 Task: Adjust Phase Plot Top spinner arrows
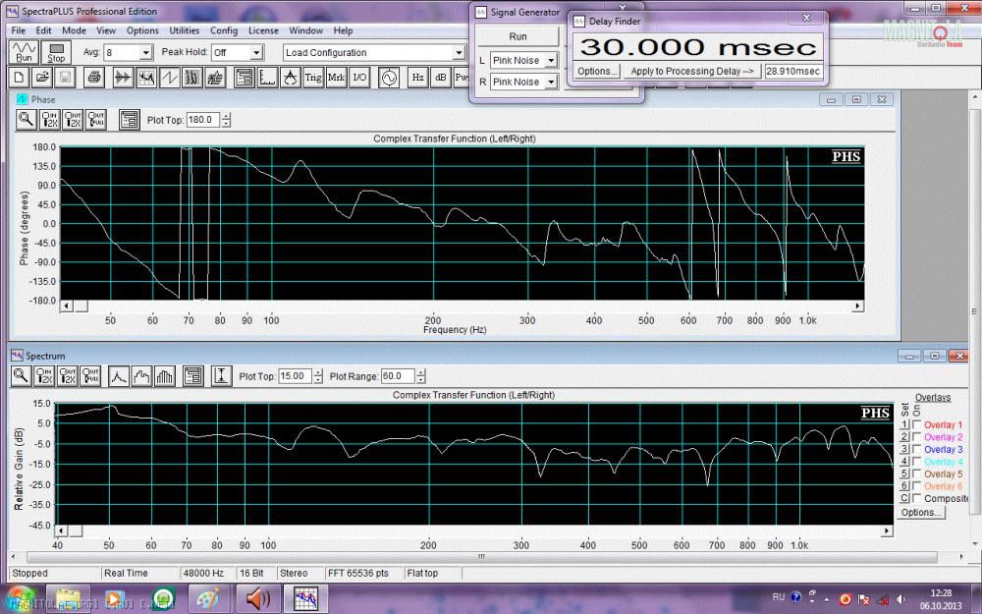tap(226, 120)
